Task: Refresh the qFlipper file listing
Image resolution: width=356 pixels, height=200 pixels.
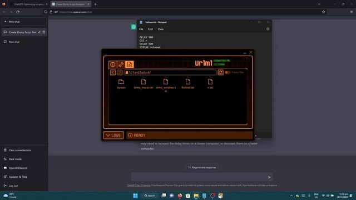Action: tap(220, 72)
